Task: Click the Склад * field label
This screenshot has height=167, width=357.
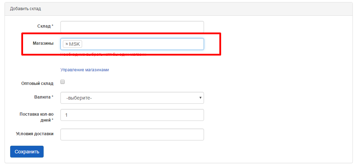Action: tap(45, 26)
